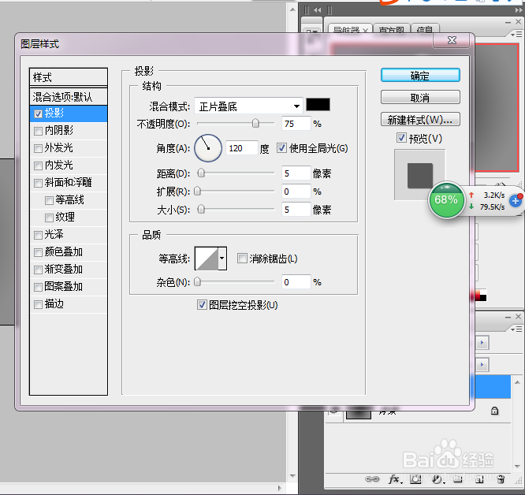525x495 pixels.
Task: Click the 大小 size slider handle
Action: pos(201,209)
